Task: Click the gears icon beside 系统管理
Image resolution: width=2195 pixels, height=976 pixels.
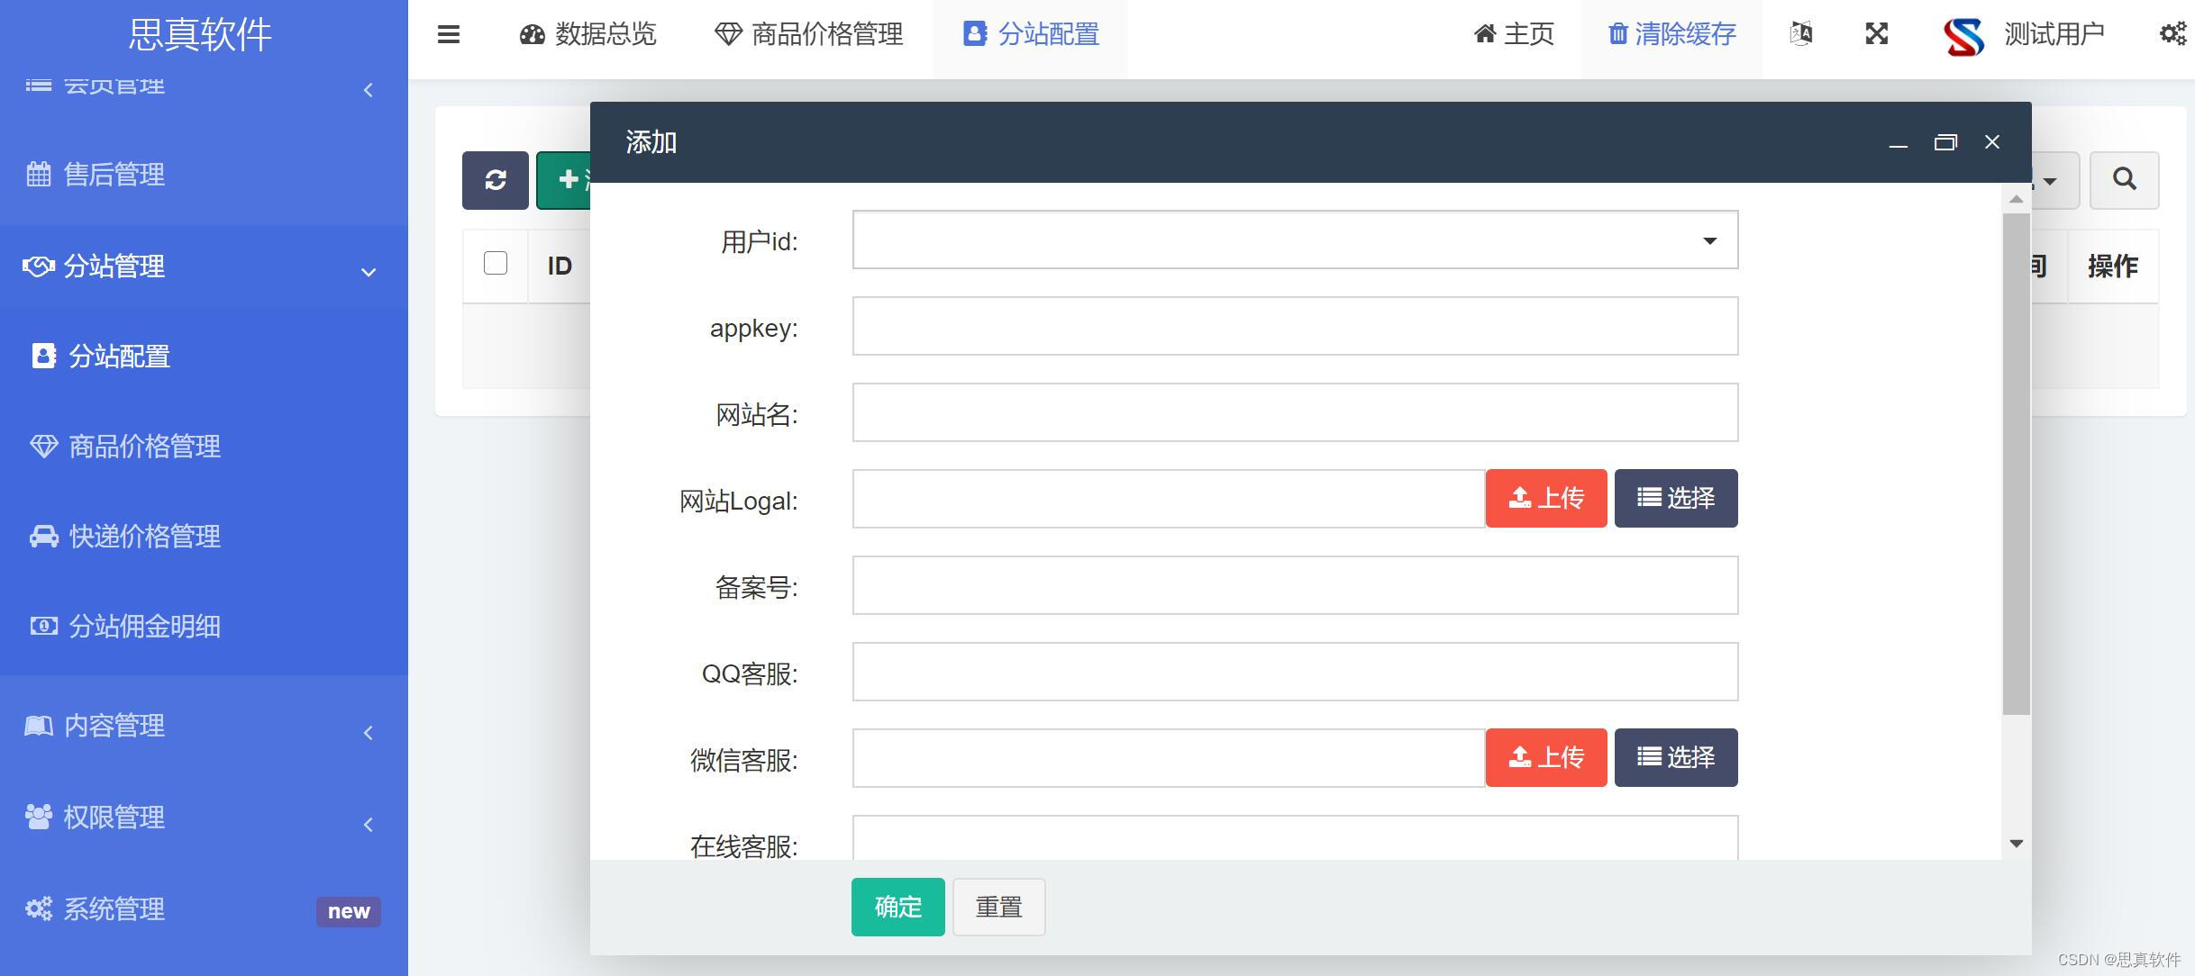Action: point(39,908)
